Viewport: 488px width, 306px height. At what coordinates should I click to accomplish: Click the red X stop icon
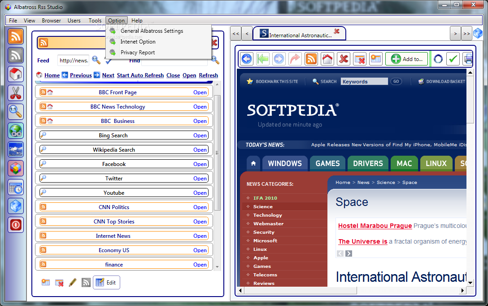344,59
